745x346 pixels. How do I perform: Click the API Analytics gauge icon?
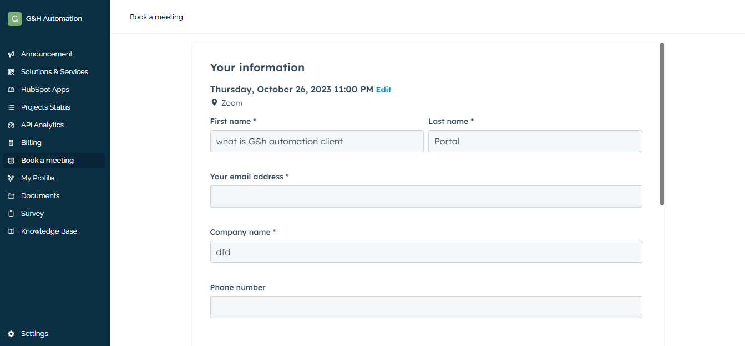coord(11,125)
